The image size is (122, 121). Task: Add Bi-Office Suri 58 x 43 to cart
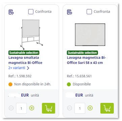point(107,108)
